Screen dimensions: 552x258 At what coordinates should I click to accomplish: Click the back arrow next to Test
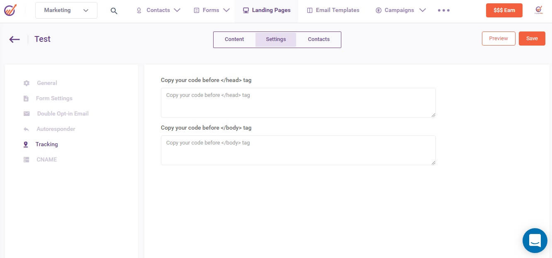click(x=14, y=39)
